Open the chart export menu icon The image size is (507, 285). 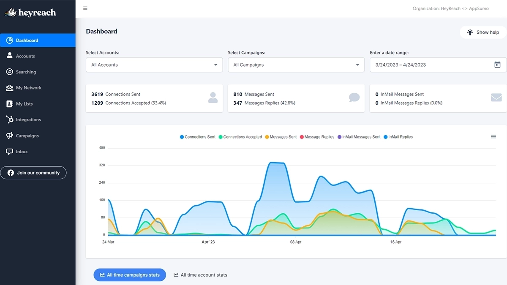(493, 136)
